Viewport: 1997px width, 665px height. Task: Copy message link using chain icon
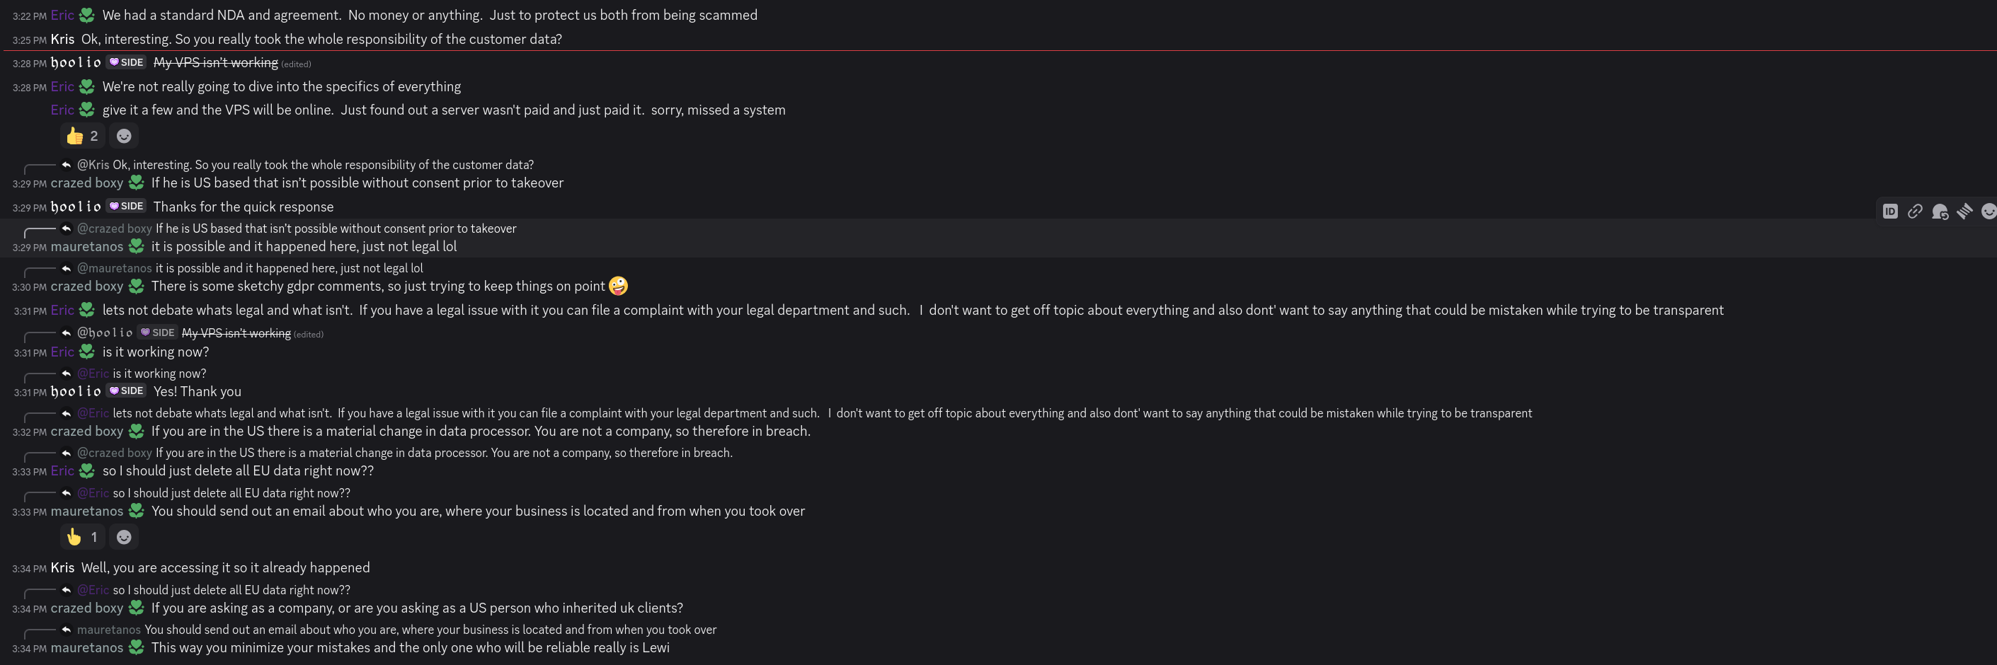click(1915, 212)
